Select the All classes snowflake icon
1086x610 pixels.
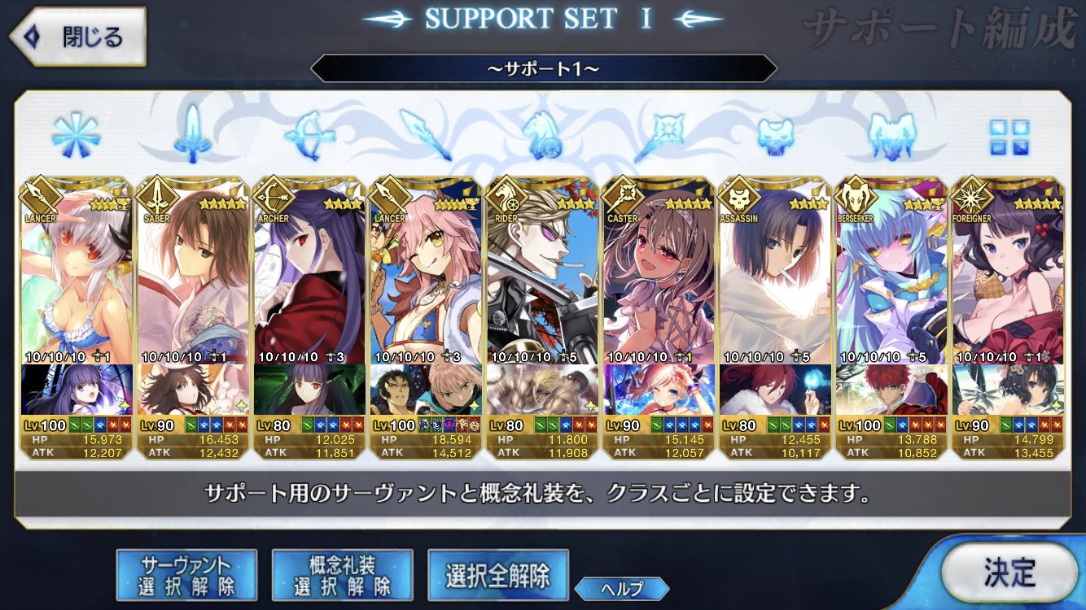point(76,134)
